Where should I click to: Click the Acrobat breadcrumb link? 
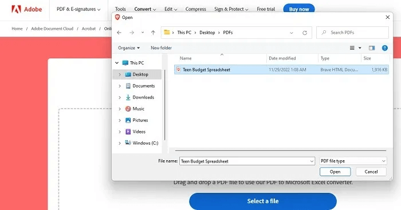coord(88,29)
